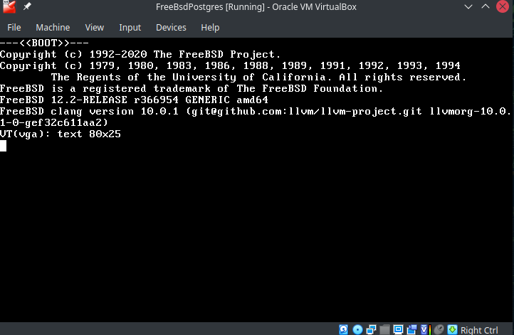514x335 pixels.
Task: Click the FreeBsdPostgres window title text
Action: tap(256, 7)
